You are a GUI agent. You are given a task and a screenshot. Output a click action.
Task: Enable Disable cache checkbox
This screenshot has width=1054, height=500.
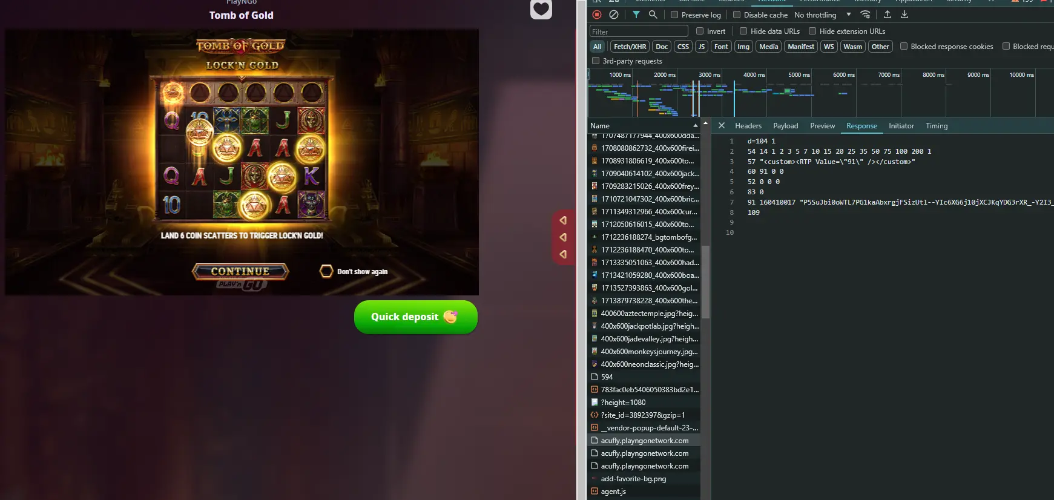pyautogui.click(x=737, y=15)
